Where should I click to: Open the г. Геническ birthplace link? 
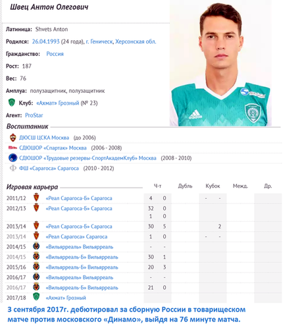tap(99, 41)
